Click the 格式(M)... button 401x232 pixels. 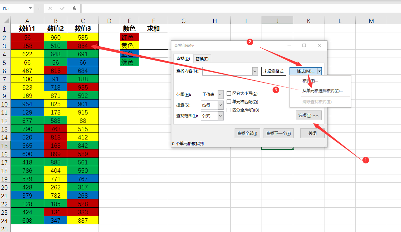[303, 71]
